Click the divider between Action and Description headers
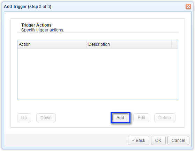 coord(87,44)
